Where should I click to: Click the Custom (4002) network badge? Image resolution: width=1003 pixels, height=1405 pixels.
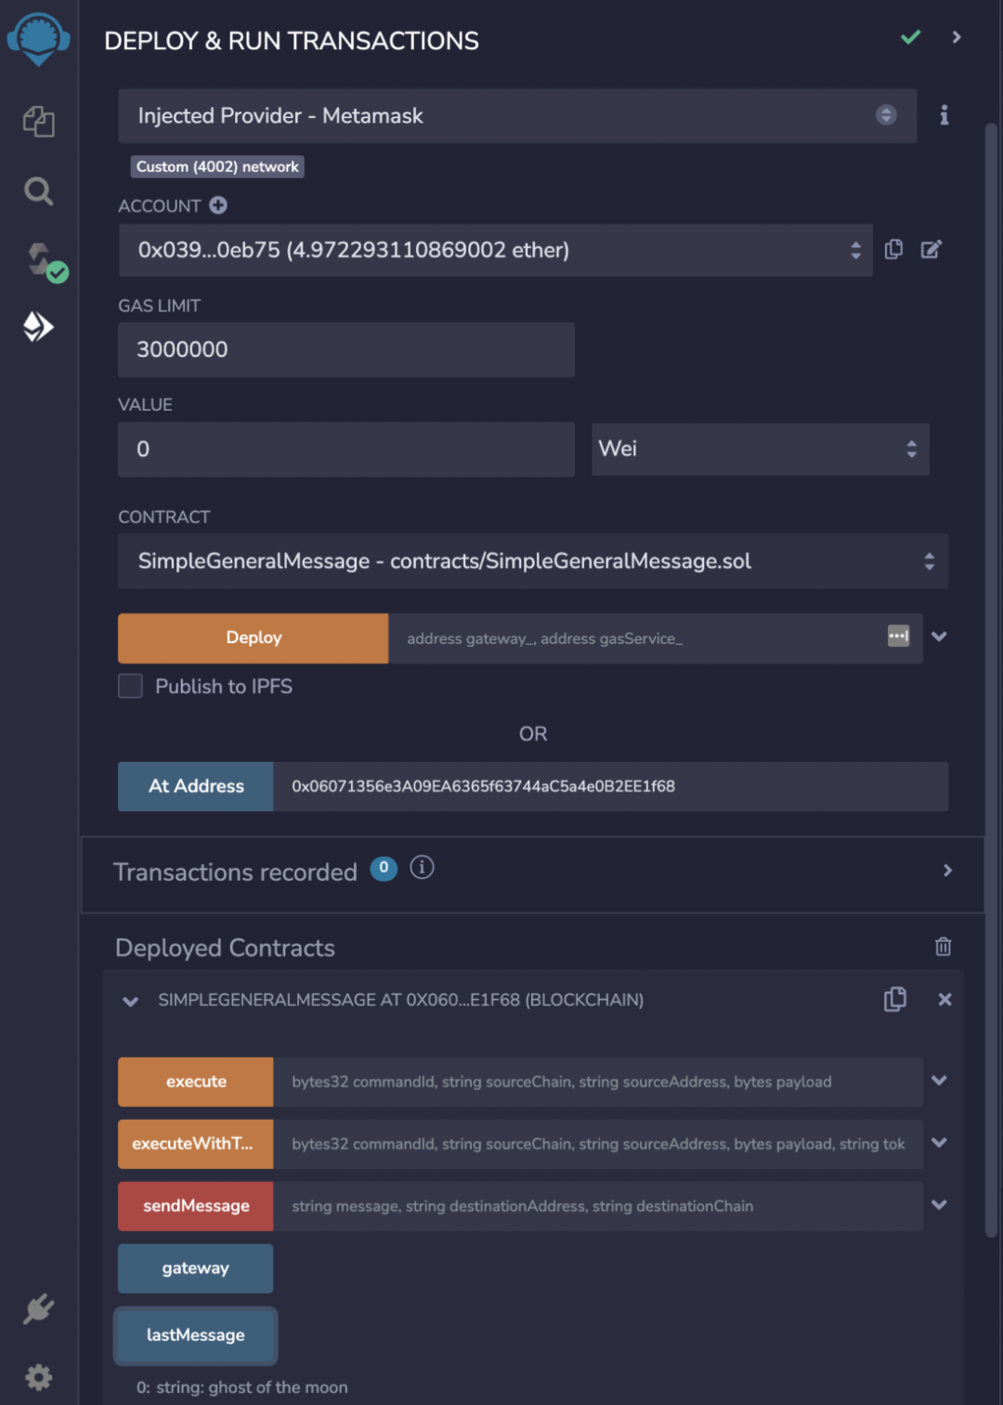coord(217,166)
